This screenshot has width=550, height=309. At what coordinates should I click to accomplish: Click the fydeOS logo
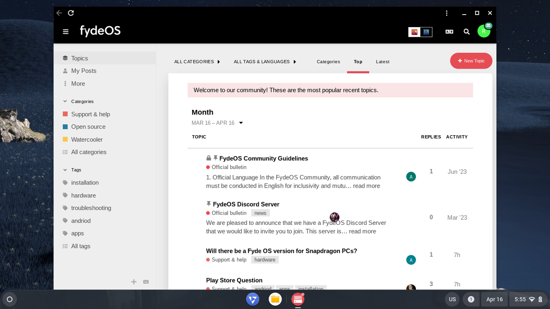click(100, 31)
